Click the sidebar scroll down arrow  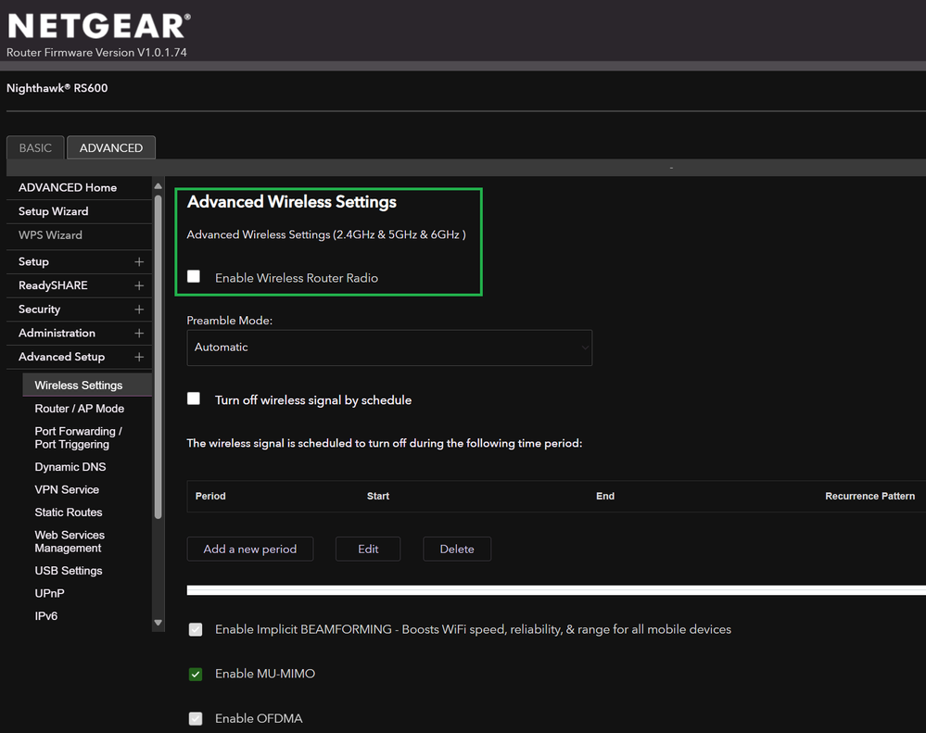click(x=158, y=623)
